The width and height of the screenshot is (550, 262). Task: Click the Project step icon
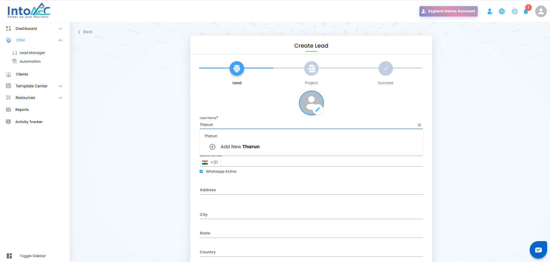pos(311,68)
